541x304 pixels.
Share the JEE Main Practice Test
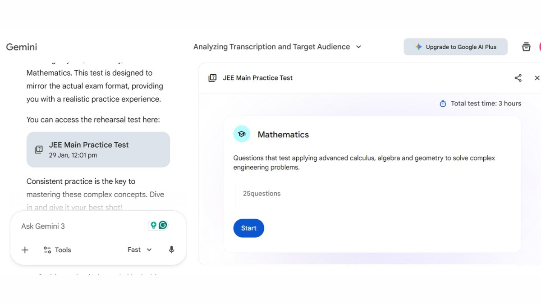(518, 77)
